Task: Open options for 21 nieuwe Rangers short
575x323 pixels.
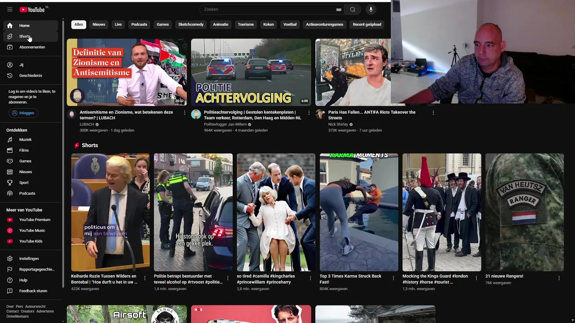Action: (559, 278)
